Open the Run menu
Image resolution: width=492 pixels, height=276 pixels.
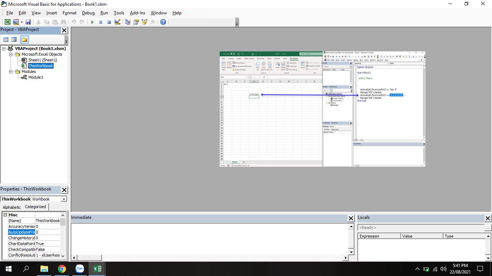click(x=104, y=13)
